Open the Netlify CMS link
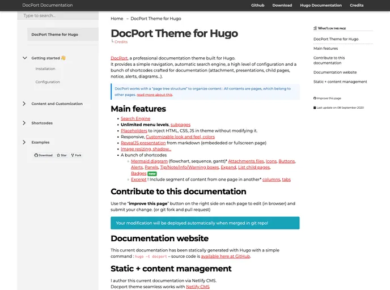 (x=198, y=287)
